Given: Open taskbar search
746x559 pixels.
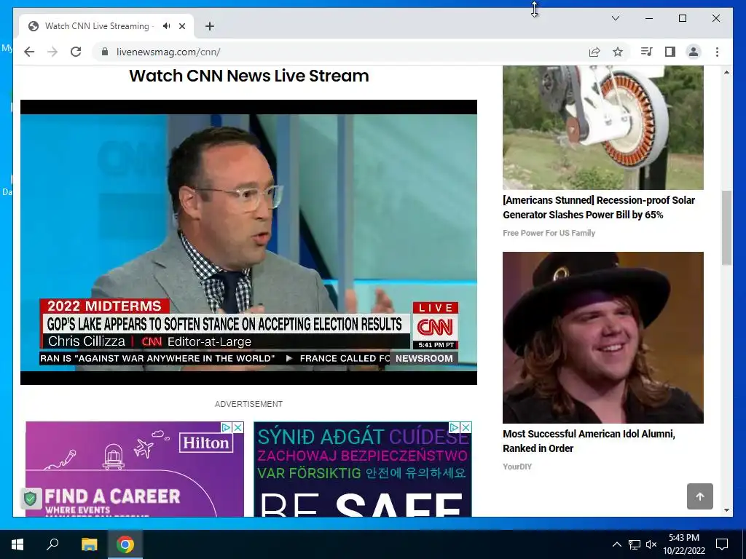Looking at the screenshot, I should tap(52, 544).
